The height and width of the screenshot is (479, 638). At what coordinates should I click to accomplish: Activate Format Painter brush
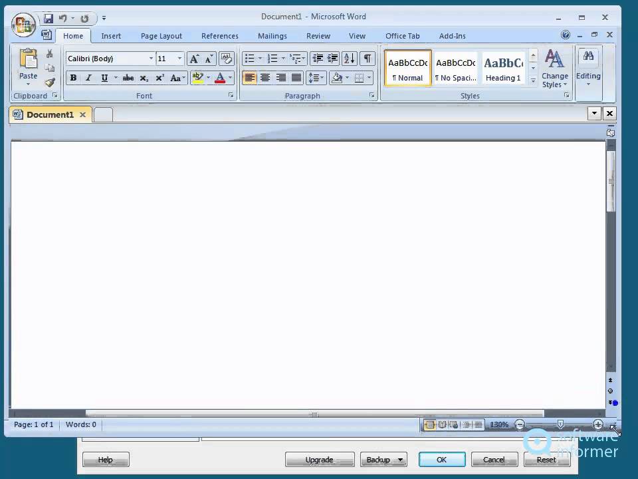pyautogui.click(x=50, y=82)
